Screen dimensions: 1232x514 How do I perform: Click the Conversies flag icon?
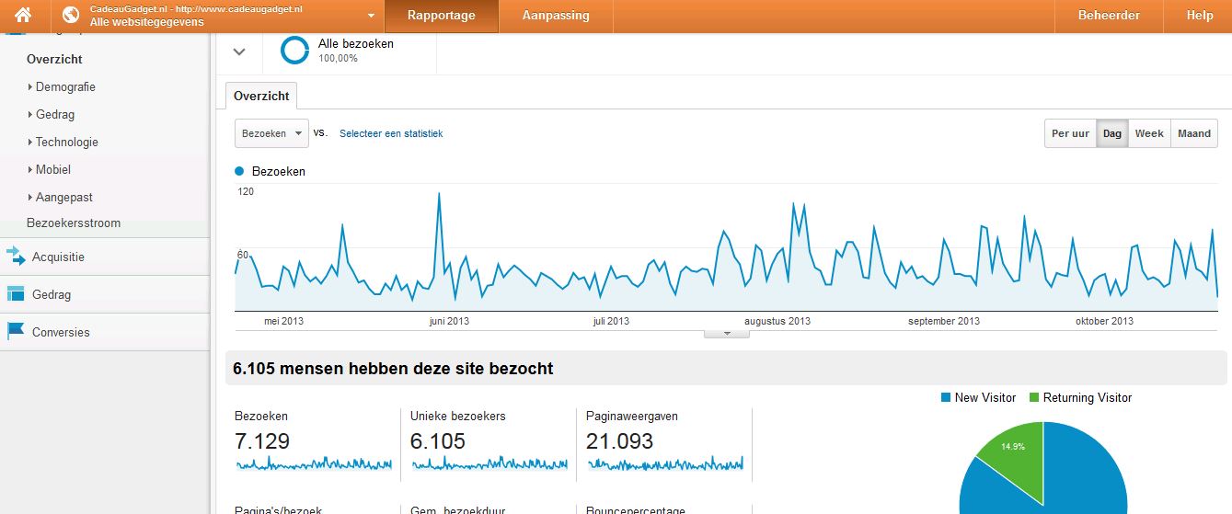pos(16,331)
